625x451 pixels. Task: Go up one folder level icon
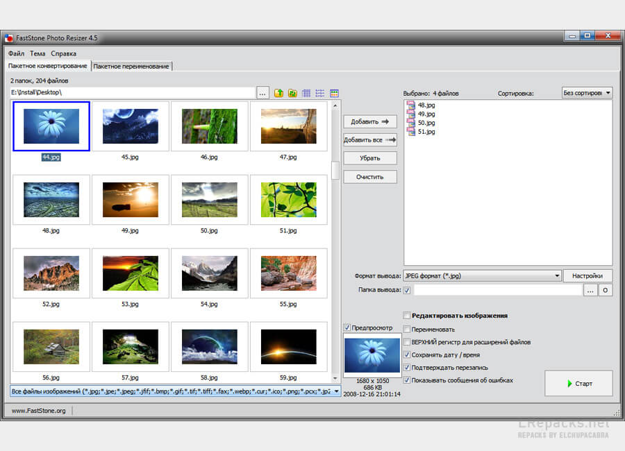pyautogui.click(x=279, y=93)
